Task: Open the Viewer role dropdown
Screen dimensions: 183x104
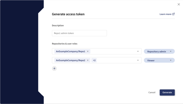Action: click(157, 60)
